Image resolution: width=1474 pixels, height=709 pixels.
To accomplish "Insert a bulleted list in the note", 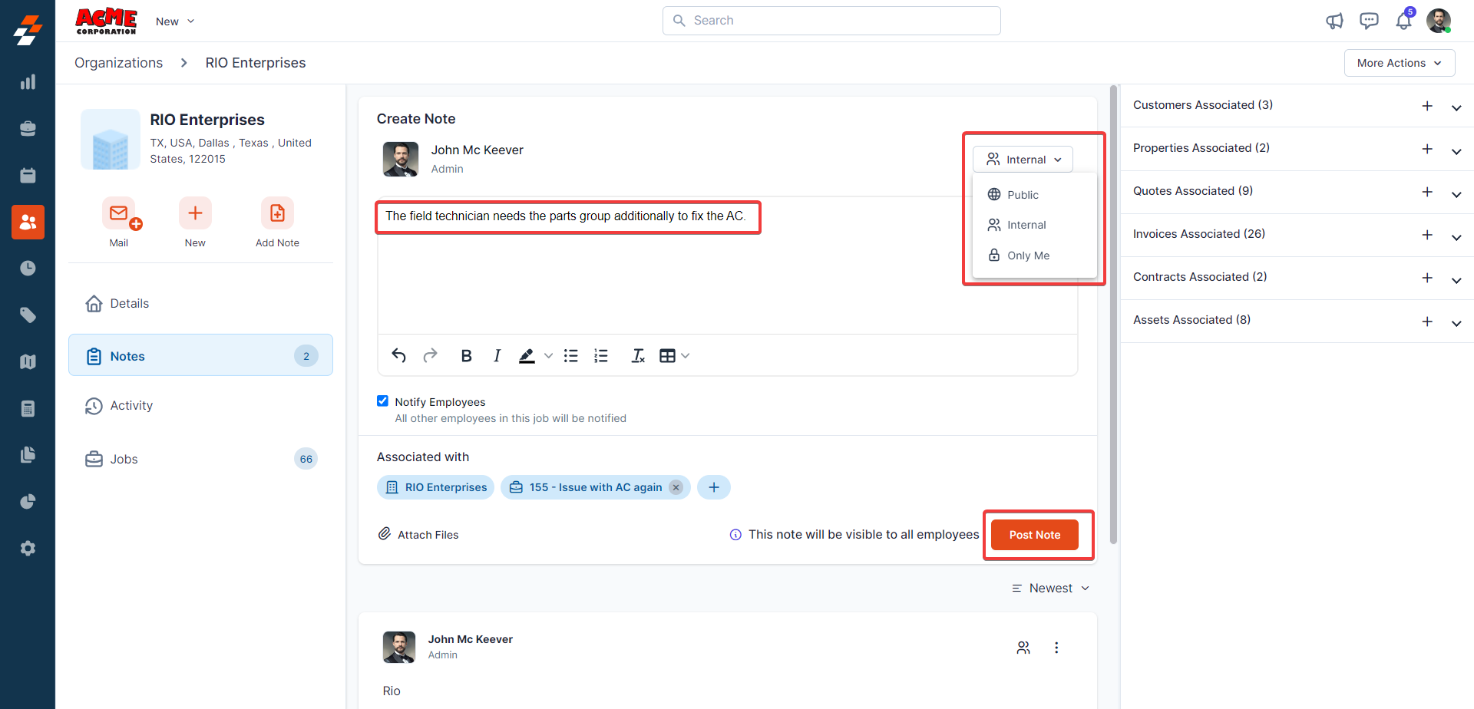I will [571, 355].
